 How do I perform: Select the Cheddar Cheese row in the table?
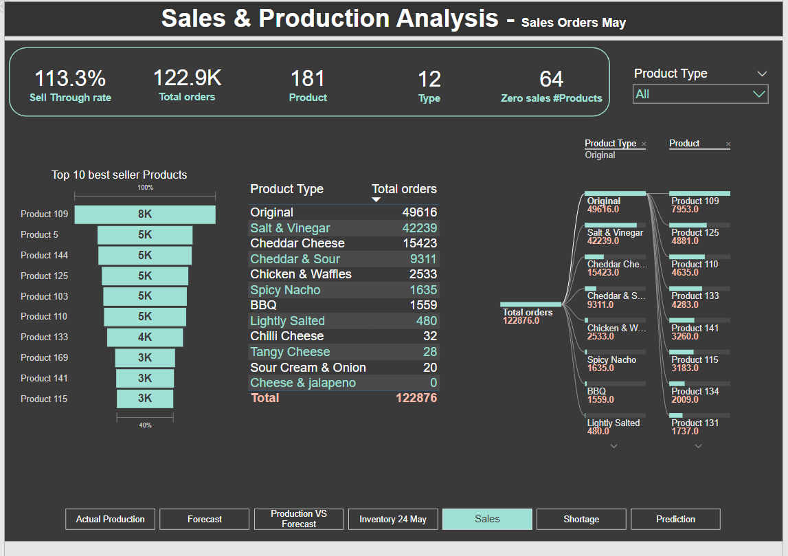pos(297,243)
